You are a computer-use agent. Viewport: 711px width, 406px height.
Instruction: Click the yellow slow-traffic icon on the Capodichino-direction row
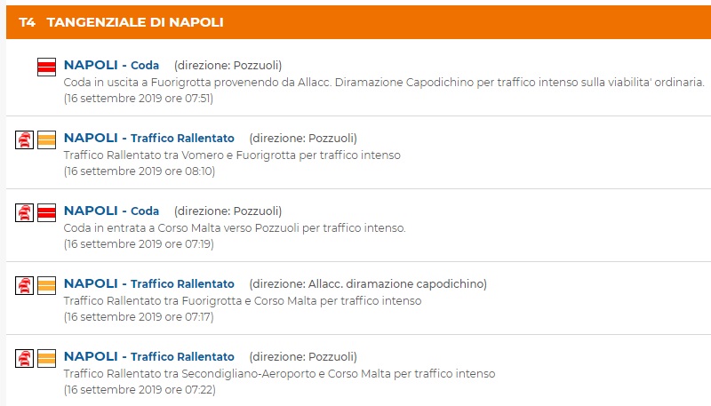47,285
